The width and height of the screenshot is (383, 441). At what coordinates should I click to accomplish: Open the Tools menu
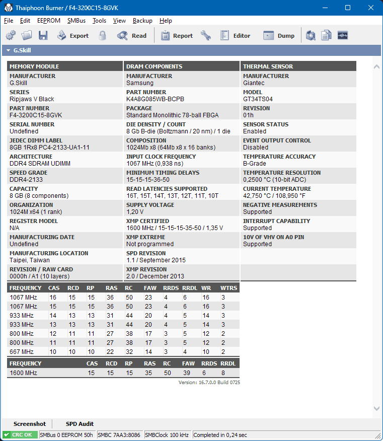coord(99,21)
